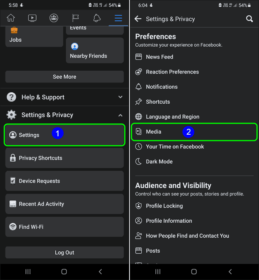Tap the Log Out button
Image resolution: width=259 pixels, height=280 pixels.
64,253
